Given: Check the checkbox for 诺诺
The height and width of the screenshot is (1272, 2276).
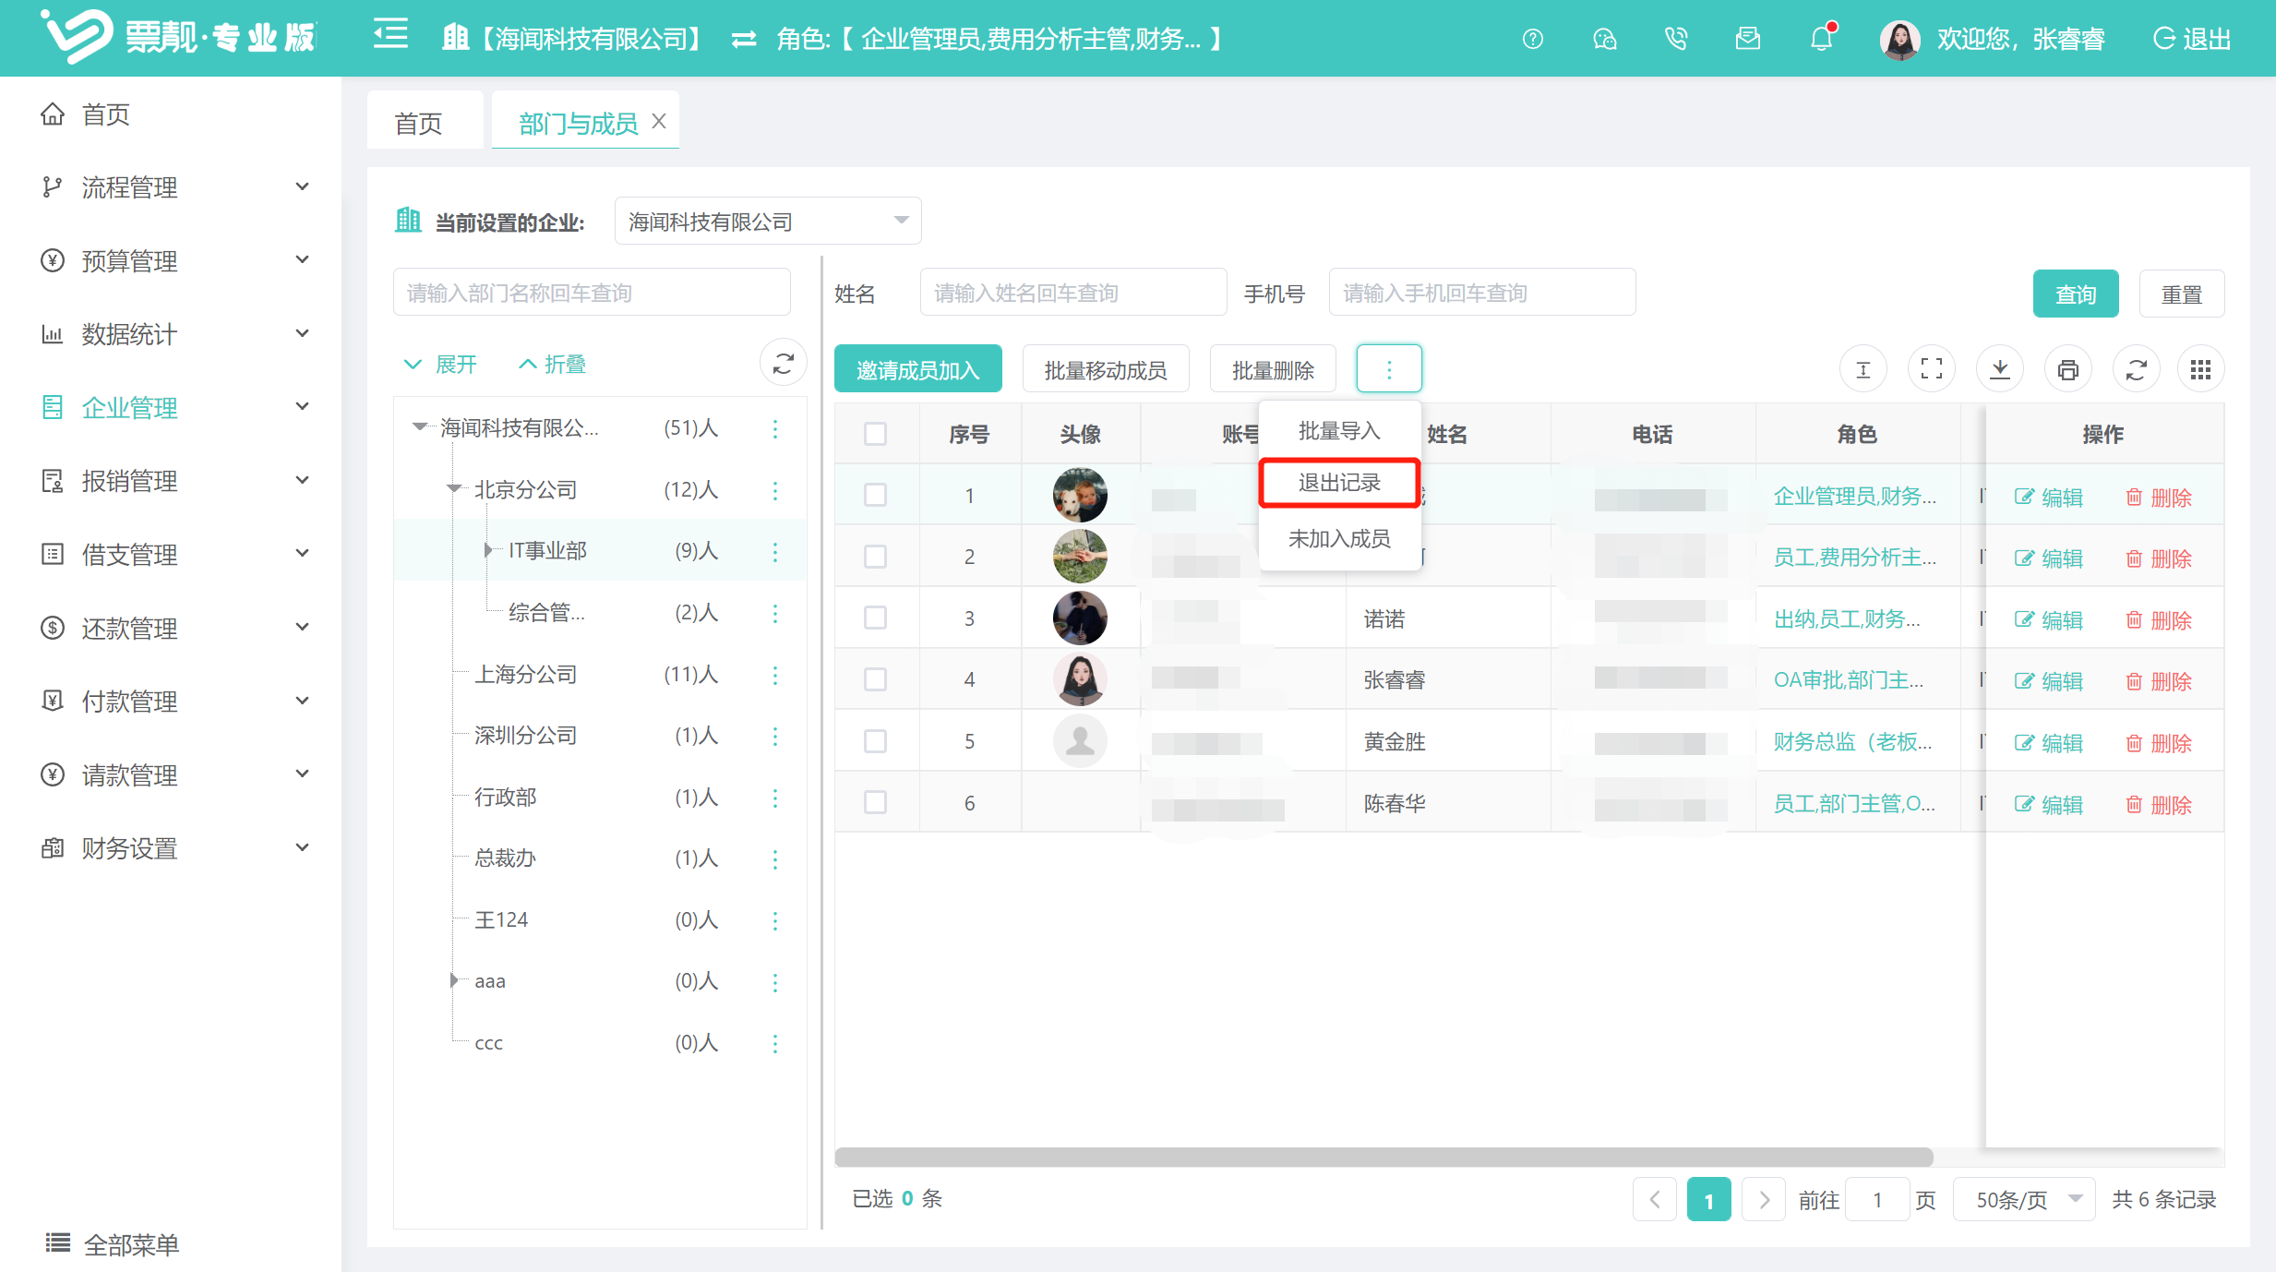Looking at the screenshot, I should 875,618.
